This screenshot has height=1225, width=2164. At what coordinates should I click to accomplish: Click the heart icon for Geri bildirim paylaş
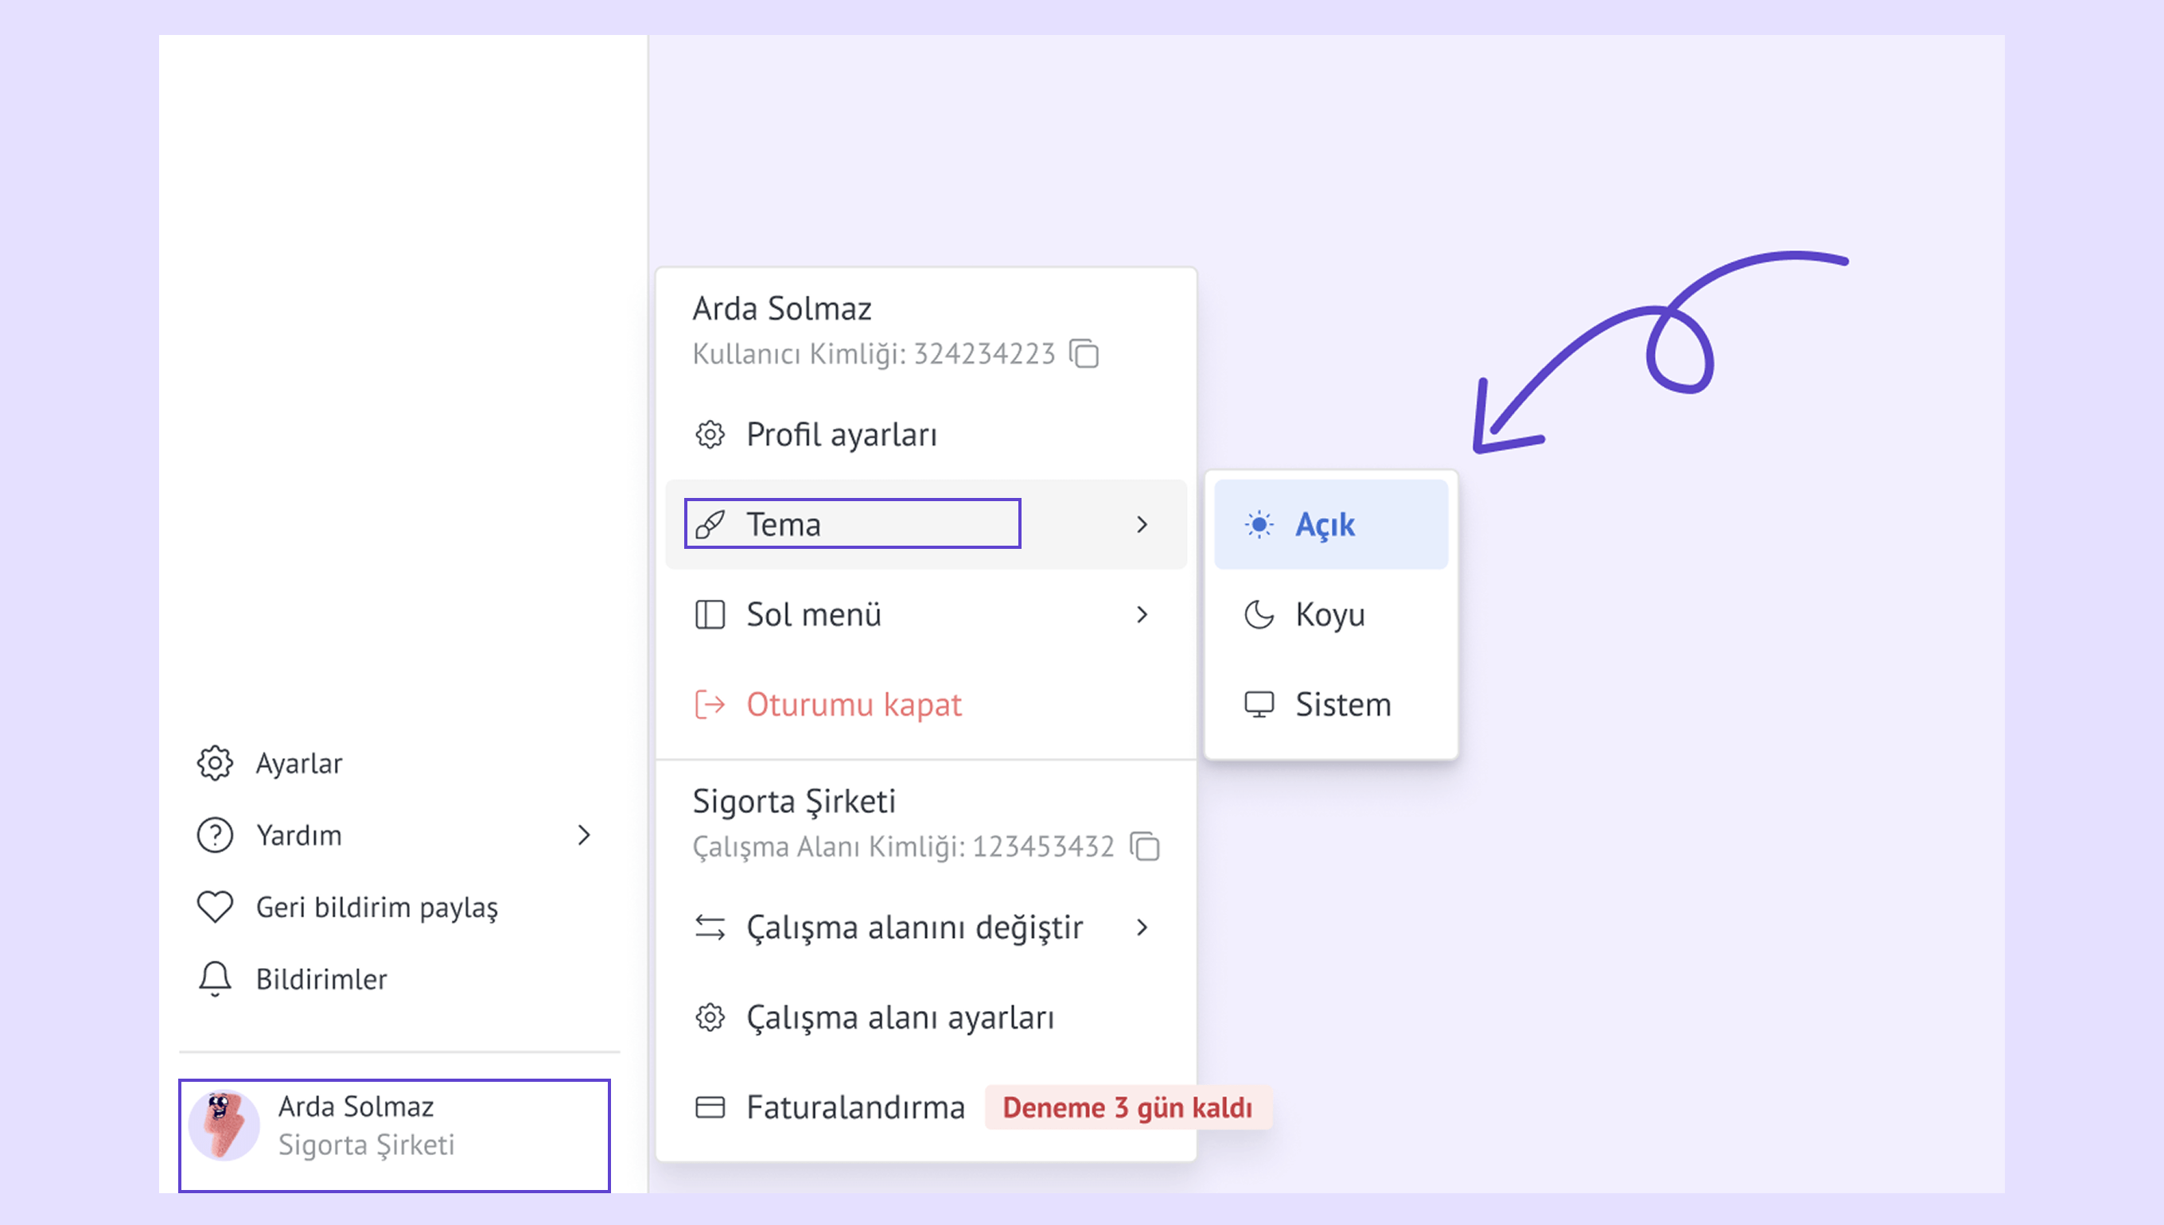[215, 907]
